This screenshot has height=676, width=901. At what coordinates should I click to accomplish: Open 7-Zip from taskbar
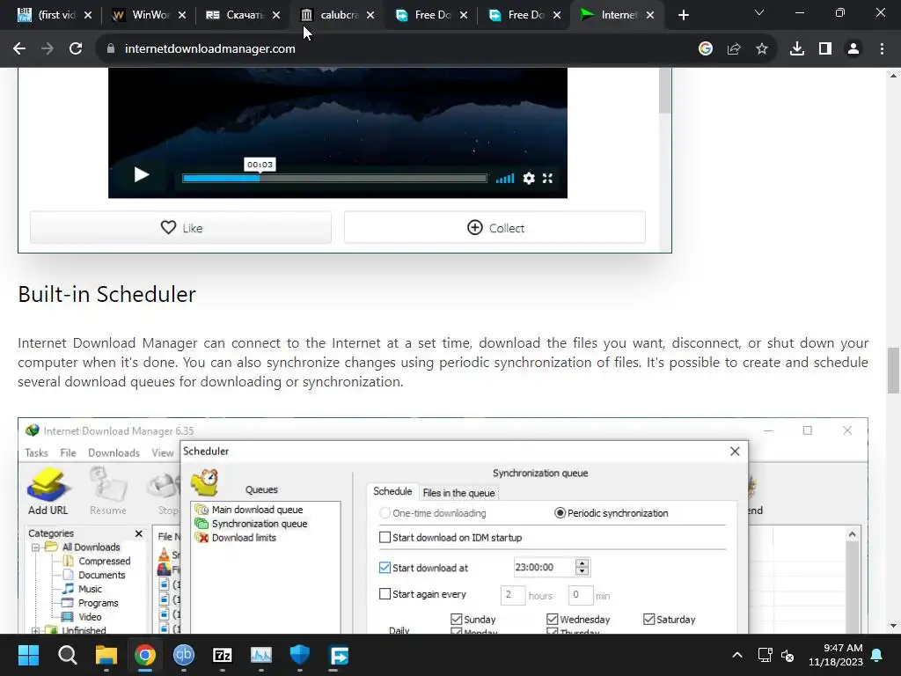[223, 655]
